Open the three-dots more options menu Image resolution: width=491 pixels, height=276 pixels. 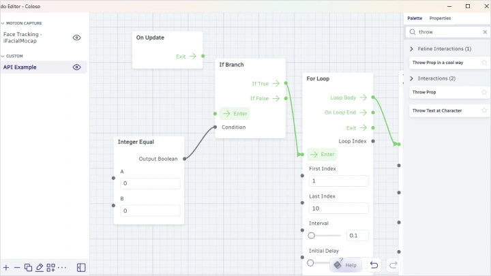pyautogui.click(x=62, y=268)
